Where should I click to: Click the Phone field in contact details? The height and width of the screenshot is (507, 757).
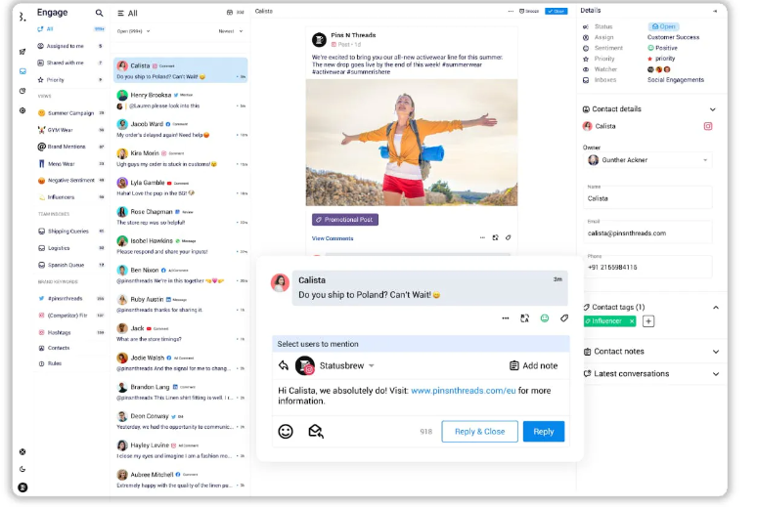tap(647, 268)
